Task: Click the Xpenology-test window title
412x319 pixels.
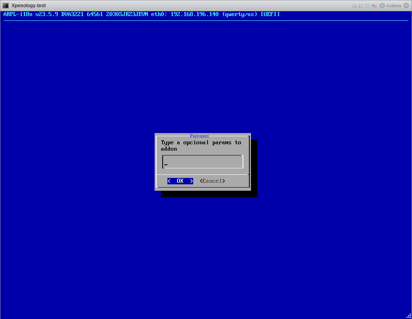Action: (x=29, y=6)
